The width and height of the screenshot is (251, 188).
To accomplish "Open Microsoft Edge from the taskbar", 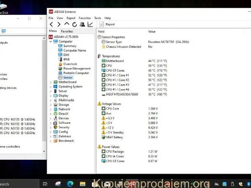I will coord(70,184).
